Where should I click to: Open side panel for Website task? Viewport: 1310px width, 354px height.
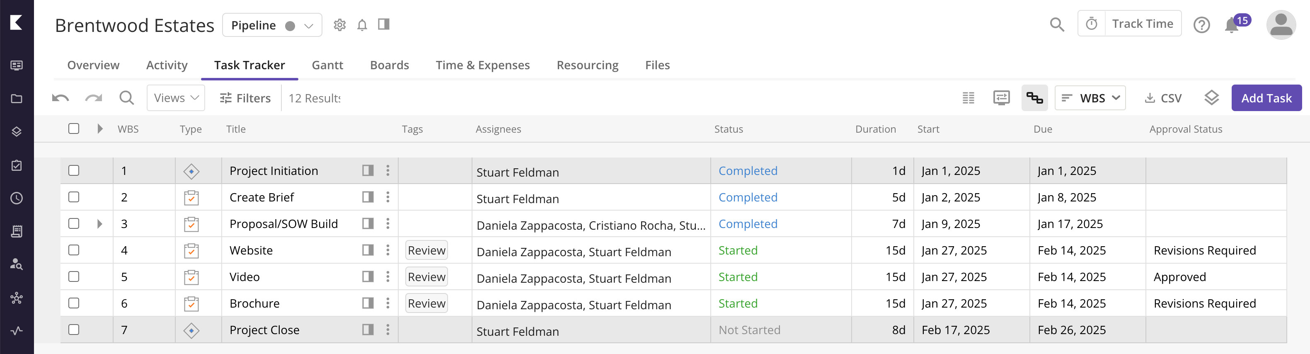(x=368, y=250)
